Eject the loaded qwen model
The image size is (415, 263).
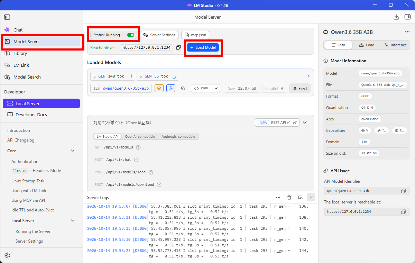pos(300,88)
